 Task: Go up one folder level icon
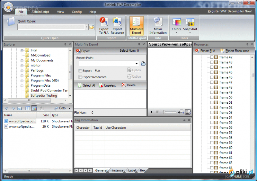coord(20,108)
